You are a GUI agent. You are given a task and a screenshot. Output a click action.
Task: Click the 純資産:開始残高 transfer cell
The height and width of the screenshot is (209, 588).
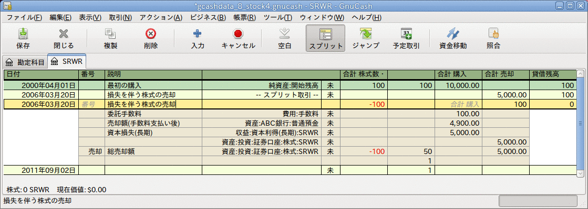pyautogui.click(x=262, y=85)
